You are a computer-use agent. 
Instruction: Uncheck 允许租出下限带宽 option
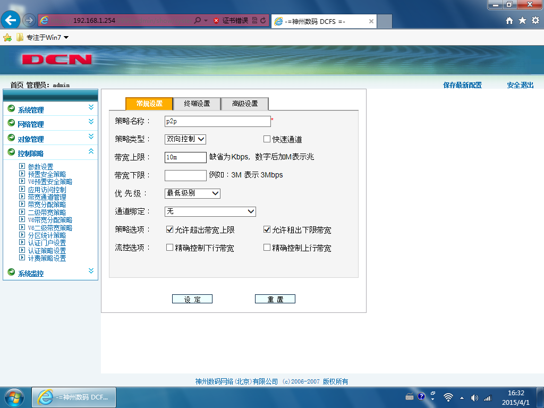(267, 229)
